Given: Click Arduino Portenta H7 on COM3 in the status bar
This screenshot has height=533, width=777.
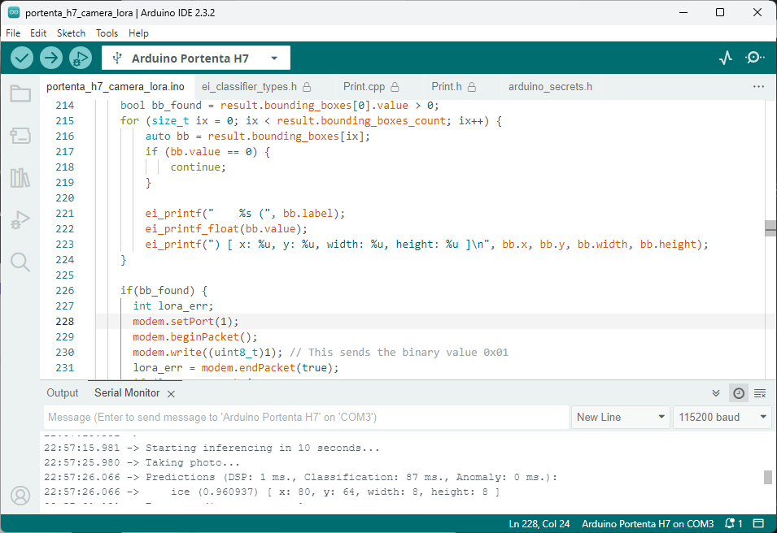Looking at the screenshot, I should pos(648,523).
